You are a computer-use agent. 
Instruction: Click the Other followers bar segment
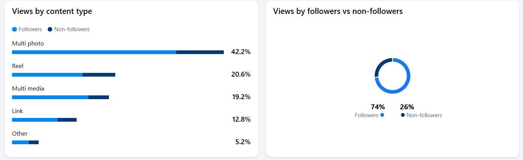[20, 142]
